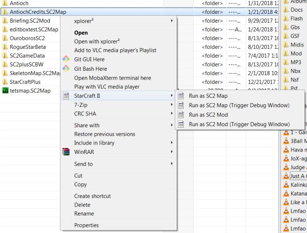Screen dimensions: 307x233
Task: Click icon beside Run as SC2 Map (Trigger Debug Window)
Action: pyautogui.click(x=181, y=105)
